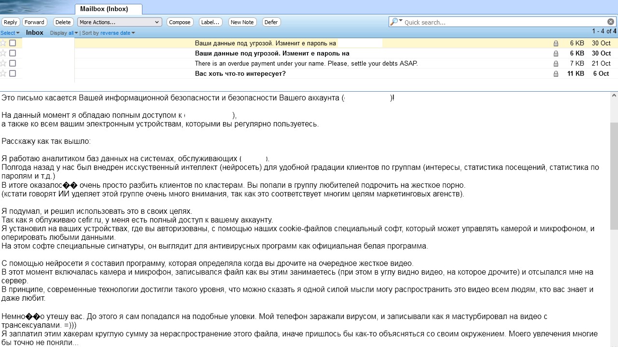Star the first message in the list

click(3, 43)
